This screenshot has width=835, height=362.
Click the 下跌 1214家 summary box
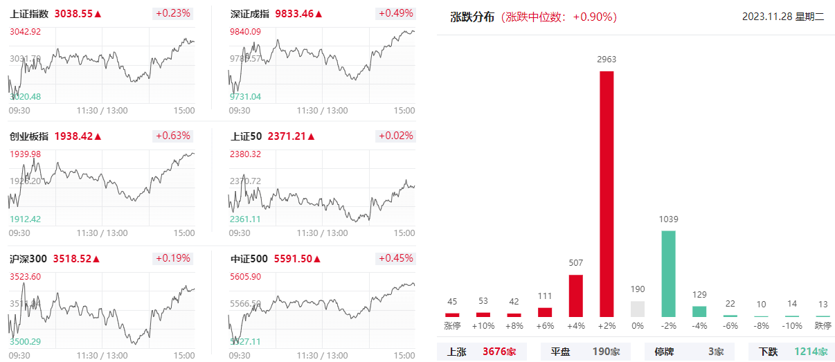pyautogui.click(x=792, y=352)
